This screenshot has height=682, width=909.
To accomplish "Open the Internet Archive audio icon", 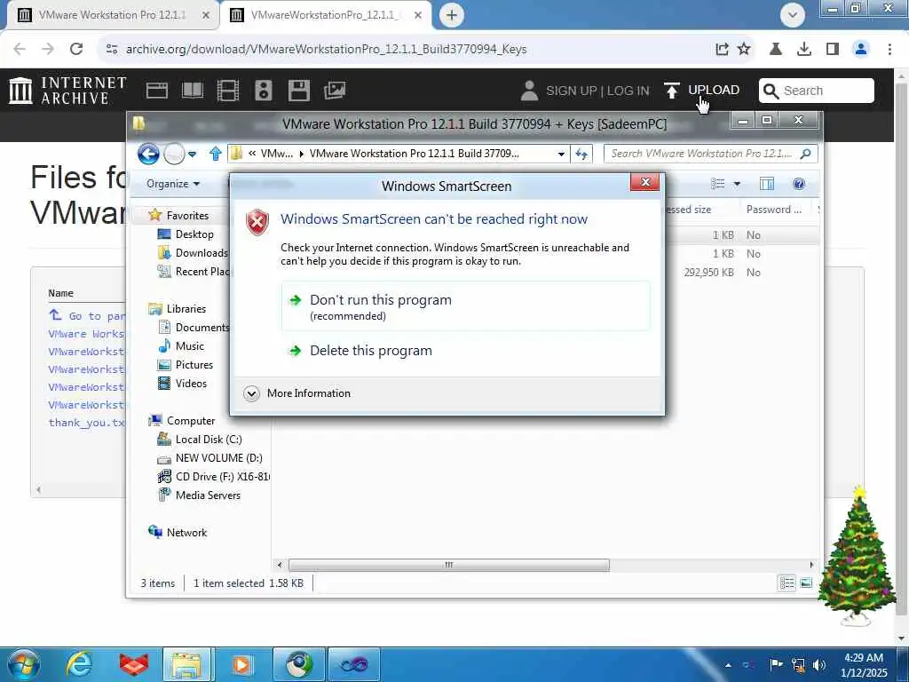I will click(263, 91).
